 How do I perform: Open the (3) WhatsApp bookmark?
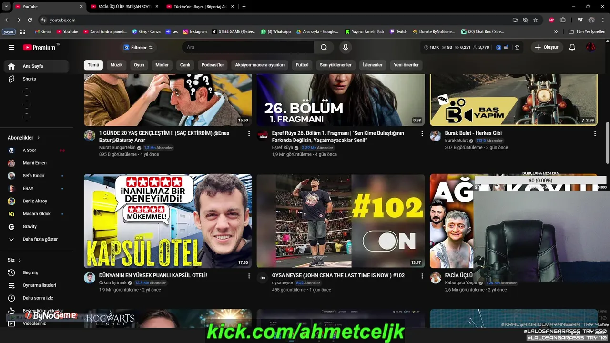coord(275,32)
